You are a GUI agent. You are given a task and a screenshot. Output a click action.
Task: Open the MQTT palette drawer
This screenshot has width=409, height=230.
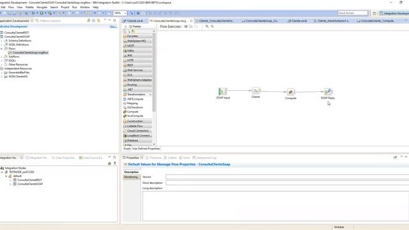137,45
